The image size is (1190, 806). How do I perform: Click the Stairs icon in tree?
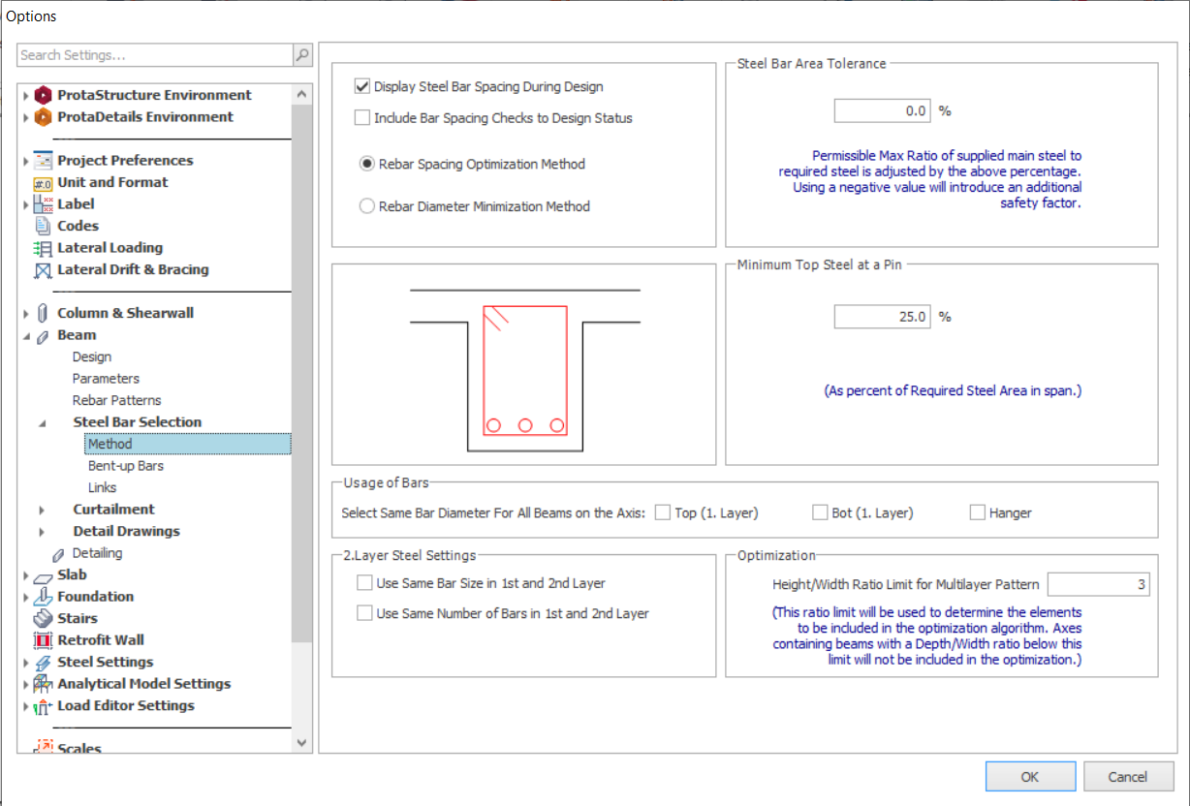click(x=43, y=618)
